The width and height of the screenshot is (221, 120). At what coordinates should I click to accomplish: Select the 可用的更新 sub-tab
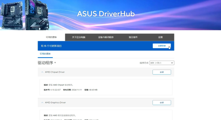point(45,54)
